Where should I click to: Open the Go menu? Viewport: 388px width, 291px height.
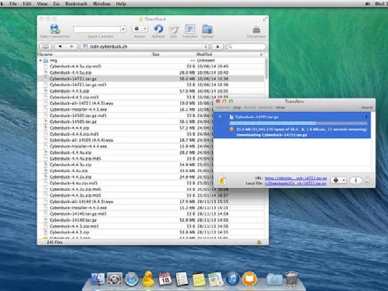[56, 4]
